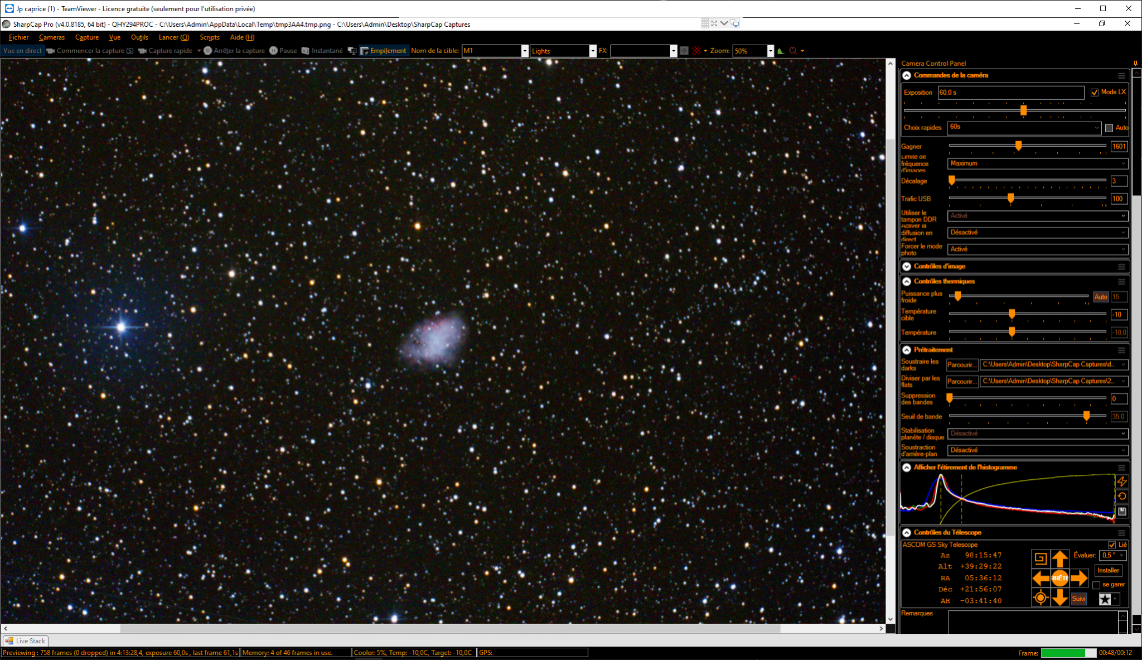Screen dimensions: 1142x660
Task: Click Parcourir for Soustraire les darks
Action: click(x=962, y=365)
